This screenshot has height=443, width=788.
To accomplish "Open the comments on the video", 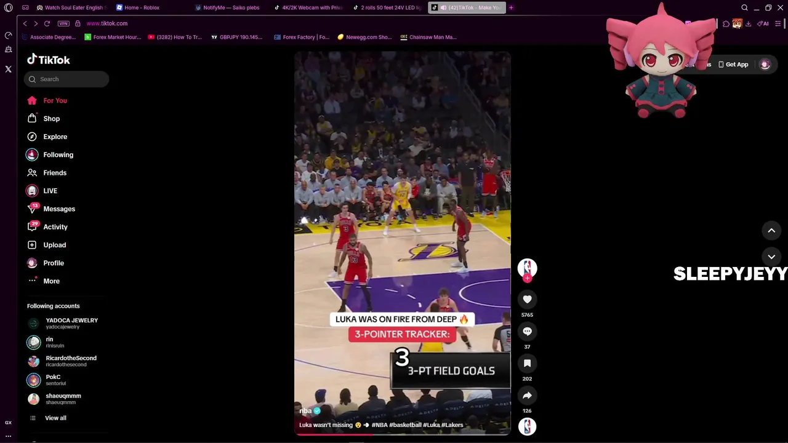I will pyautogui.click(x=527, y=331).
